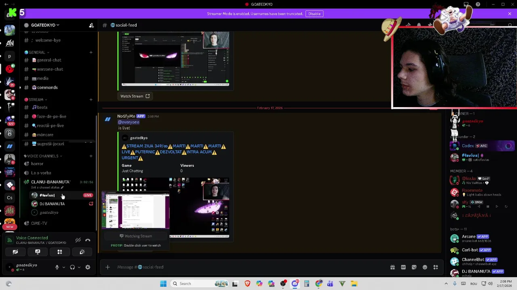Screen dimensions: 517x290
Task: Edit the channel status pencil
Action: [62, 188]
